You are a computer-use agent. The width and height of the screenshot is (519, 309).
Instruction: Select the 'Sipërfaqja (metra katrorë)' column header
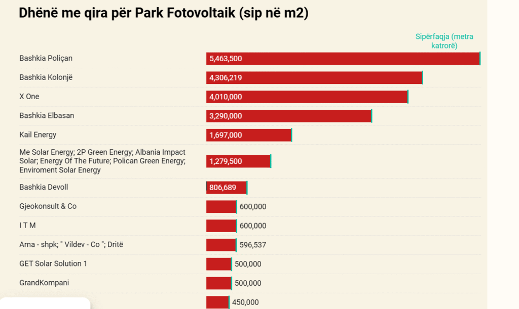coord(444,41)
